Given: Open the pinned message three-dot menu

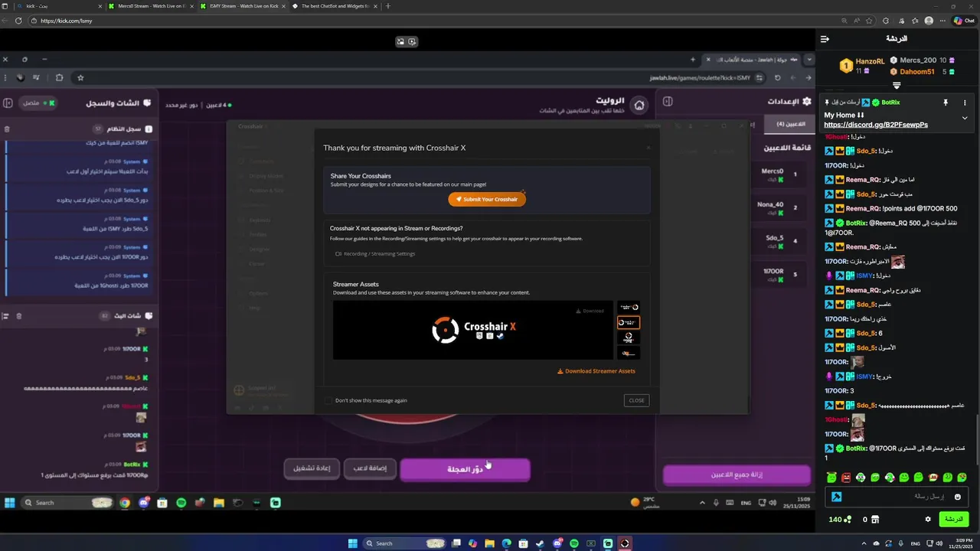Looking at the screenshot, I should click(965, 102).
